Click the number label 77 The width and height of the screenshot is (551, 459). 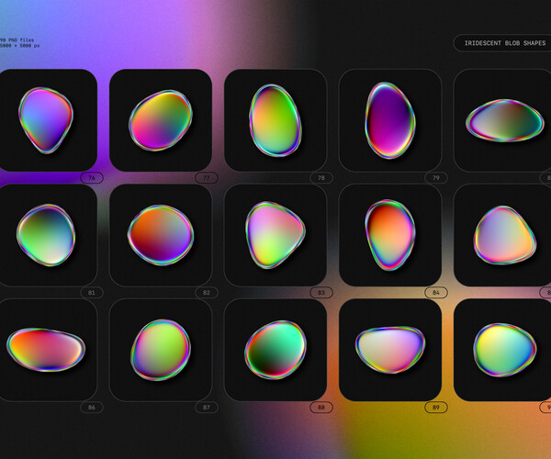[207, 178]
